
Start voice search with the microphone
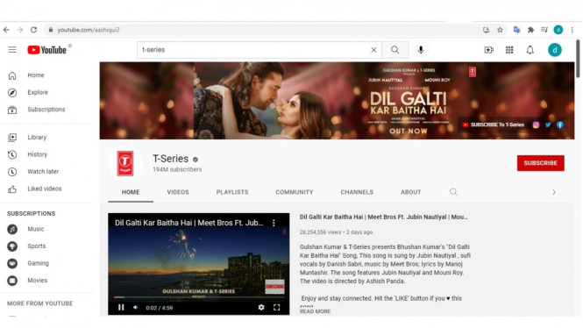click(421, 50)
